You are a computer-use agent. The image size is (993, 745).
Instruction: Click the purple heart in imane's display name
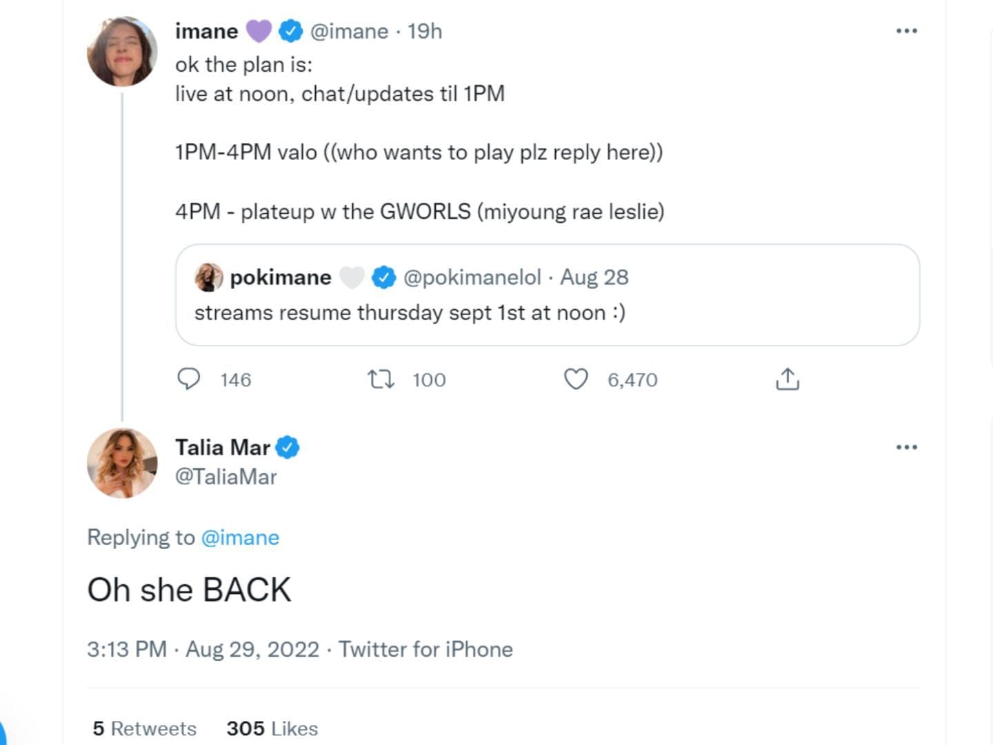coord(258,30)
